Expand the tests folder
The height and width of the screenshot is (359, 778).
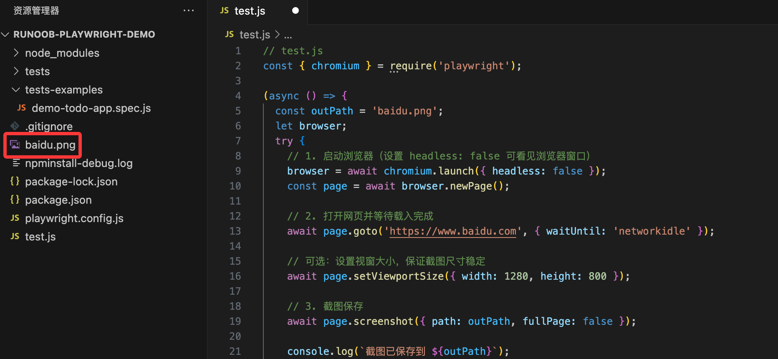pos(16,71)
